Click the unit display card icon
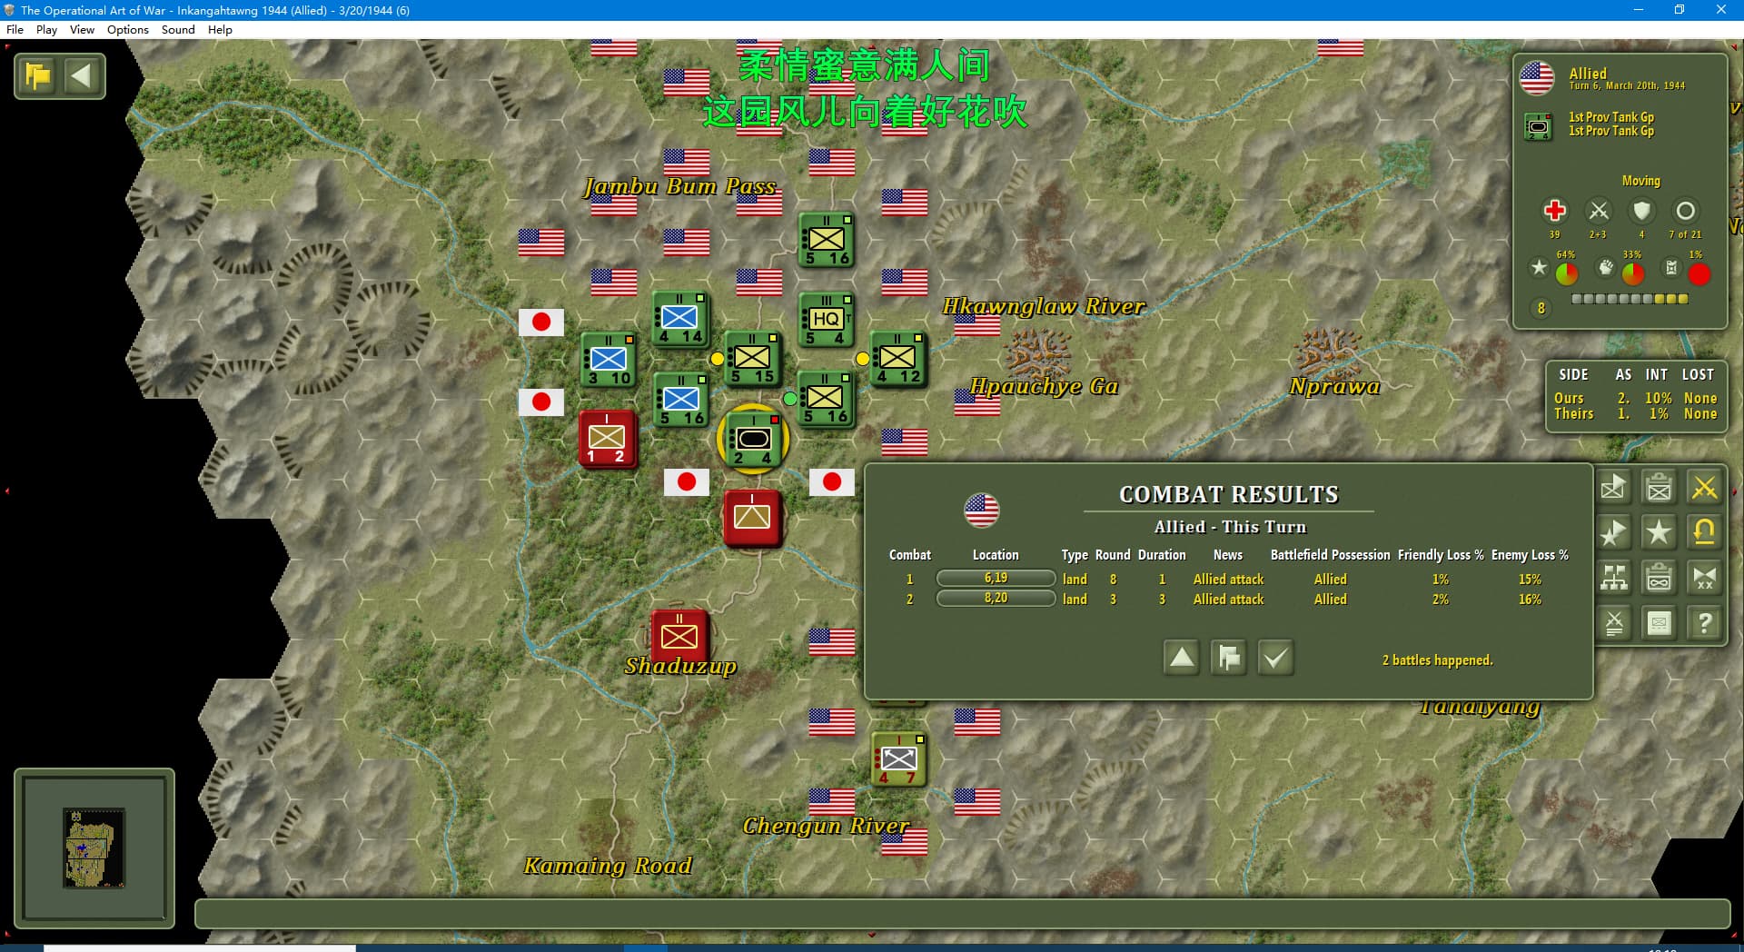Viewport: 1744px width, 952px height. (x=1660, y=623)
